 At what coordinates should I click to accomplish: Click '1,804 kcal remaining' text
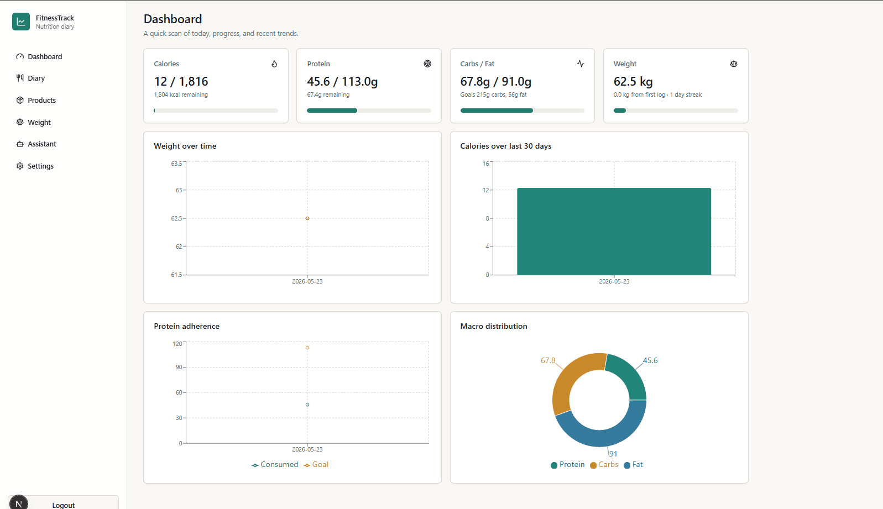pyautogui.click(x=181, y=95)
